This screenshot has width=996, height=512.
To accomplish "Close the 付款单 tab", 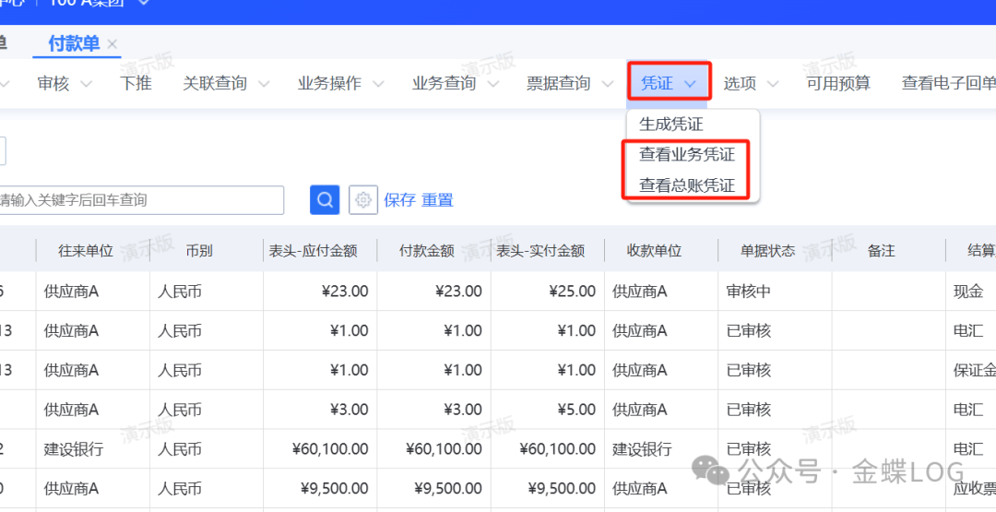I will pyautogui.click(x=113, y=44).
